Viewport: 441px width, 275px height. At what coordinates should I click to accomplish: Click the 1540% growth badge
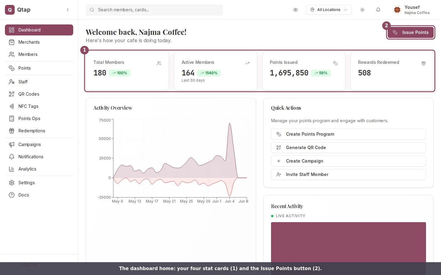[209, 73]
